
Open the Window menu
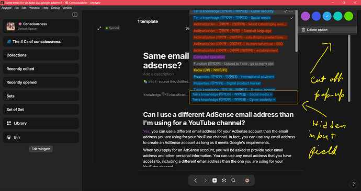(35, 8)
